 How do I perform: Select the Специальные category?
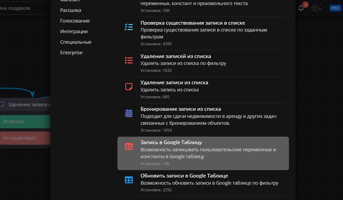[x=76, y=42]
